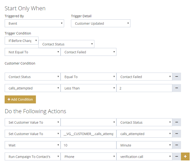Viewport: 191px width, 163px height.
Task: Click the calls_attempted value field containing 2
Action: pos(144,88)
